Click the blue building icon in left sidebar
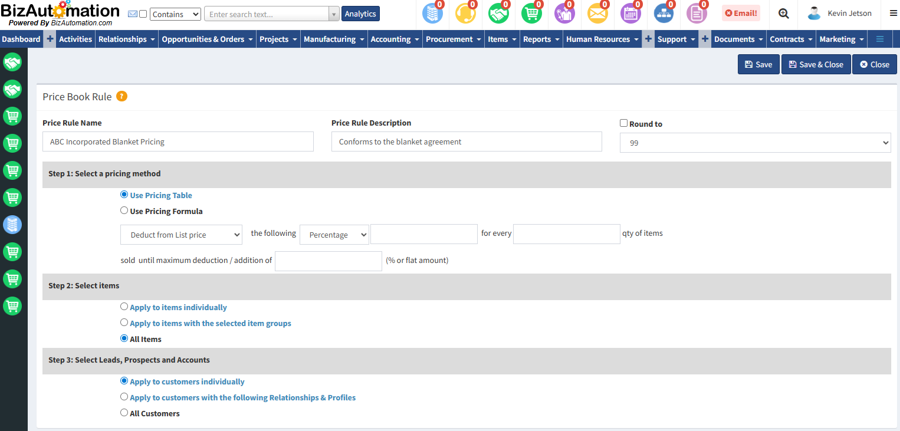The image size is (900, 431). [12, 224]
